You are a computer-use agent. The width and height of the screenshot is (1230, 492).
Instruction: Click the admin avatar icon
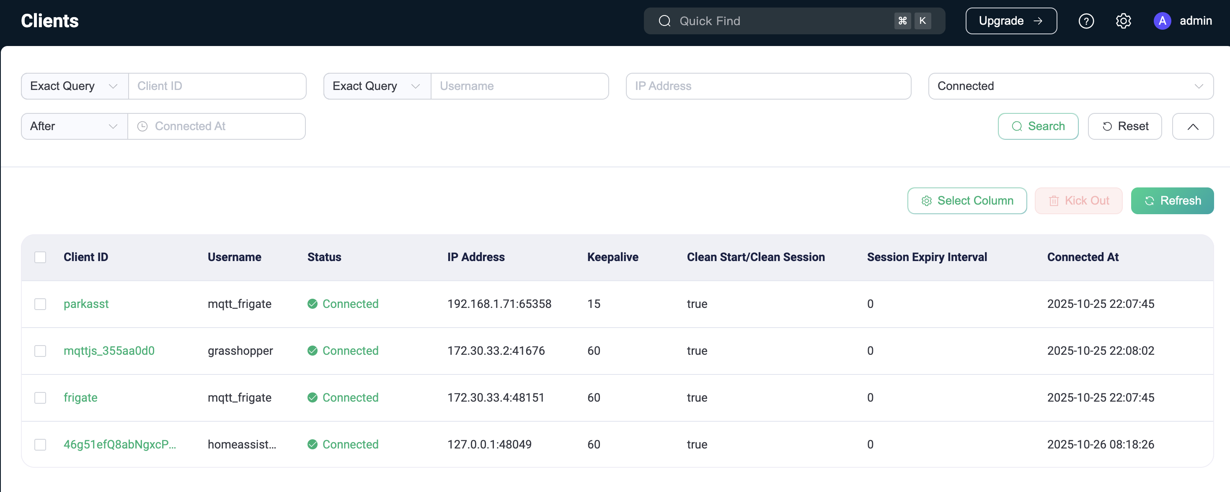[1162, 21]
